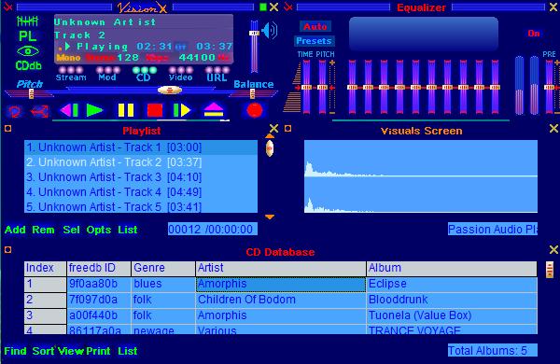The image size is (560, 364).
Task: Pause playback with the yellow pause icon
Action: (126, 110)
